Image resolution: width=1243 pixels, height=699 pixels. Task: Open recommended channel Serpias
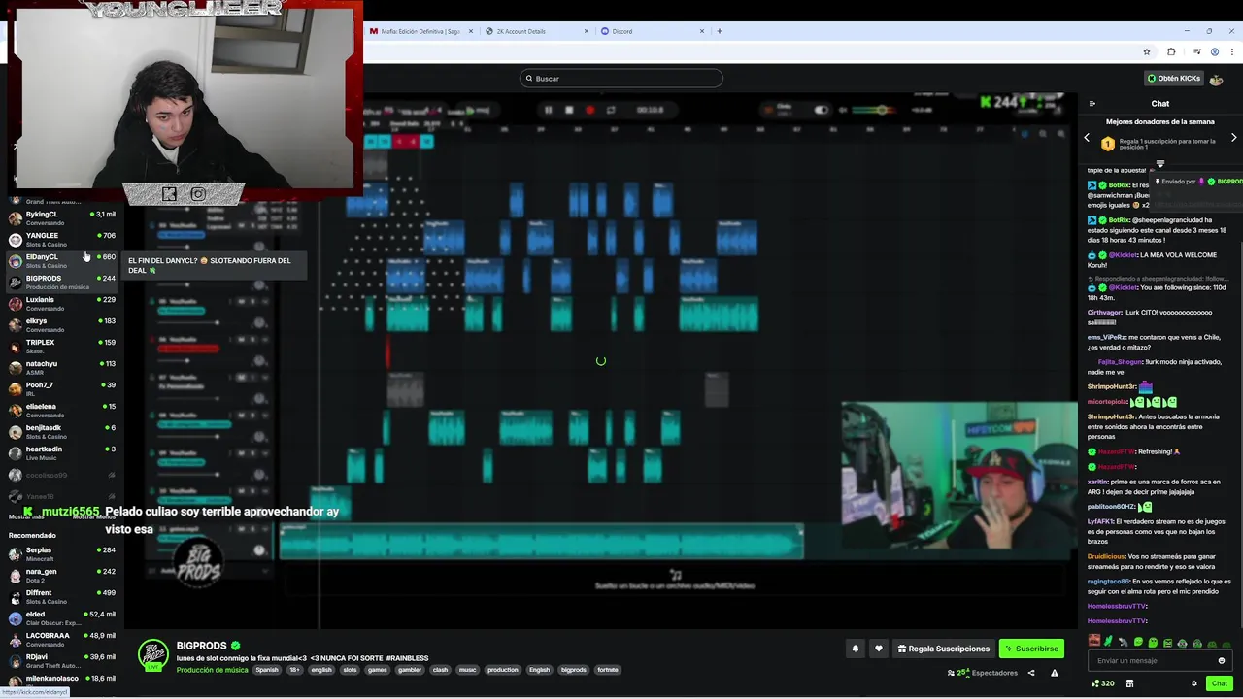click(62, 554)
